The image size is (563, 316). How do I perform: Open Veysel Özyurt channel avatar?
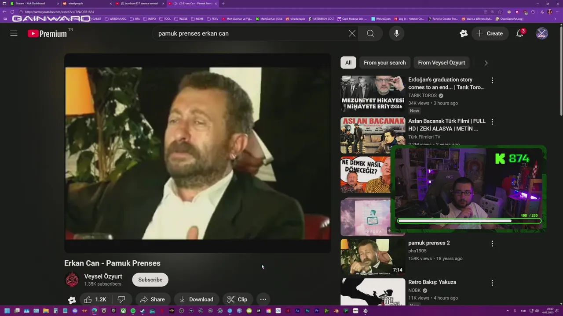pos(72,280)
